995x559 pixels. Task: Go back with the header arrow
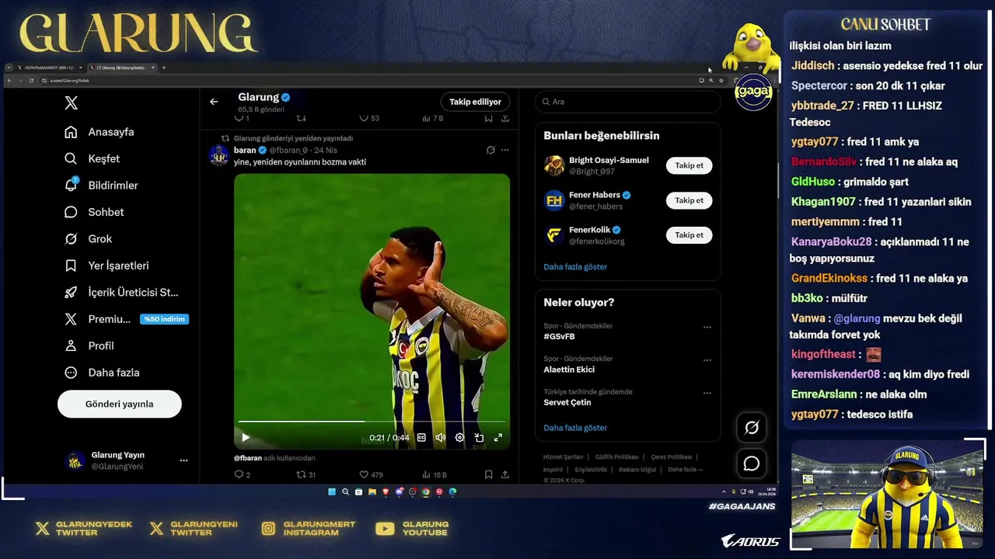(214, 102)
